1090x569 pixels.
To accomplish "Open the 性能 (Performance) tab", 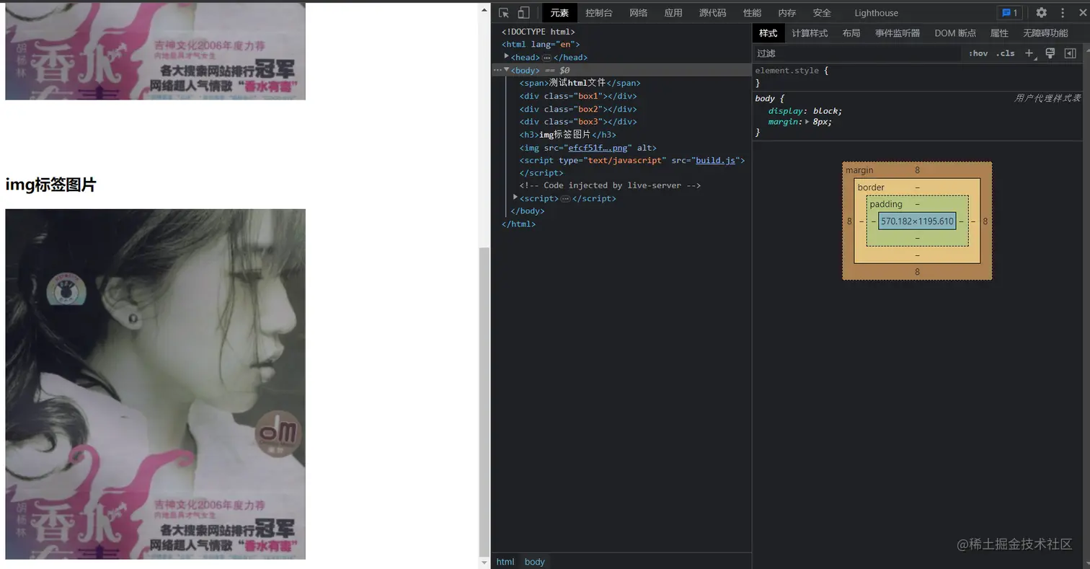I will (752, 13).
